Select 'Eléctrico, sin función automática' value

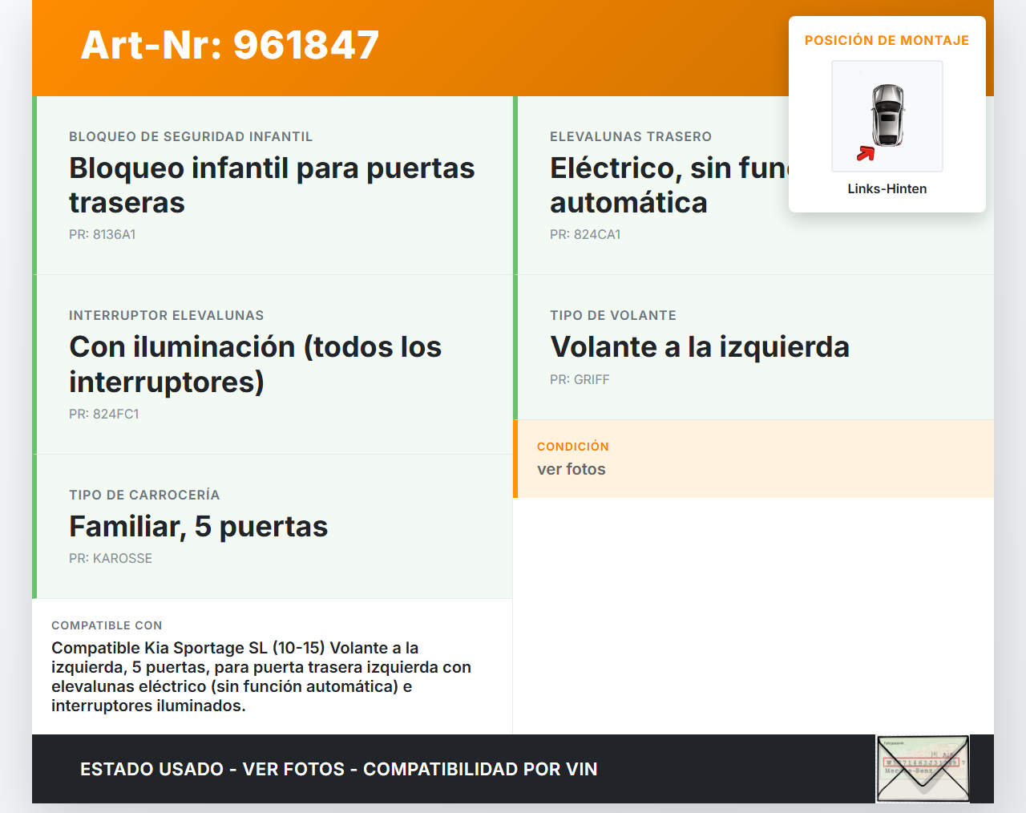[x=669, y=185]
